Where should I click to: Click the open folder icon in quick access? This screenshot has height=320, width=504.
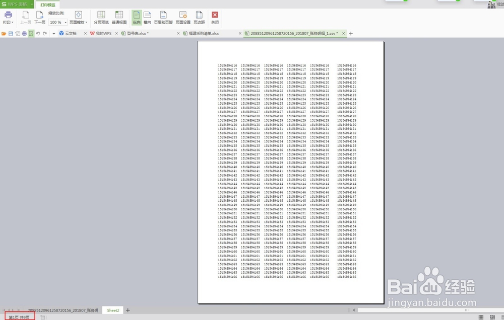tap(4, 33)
